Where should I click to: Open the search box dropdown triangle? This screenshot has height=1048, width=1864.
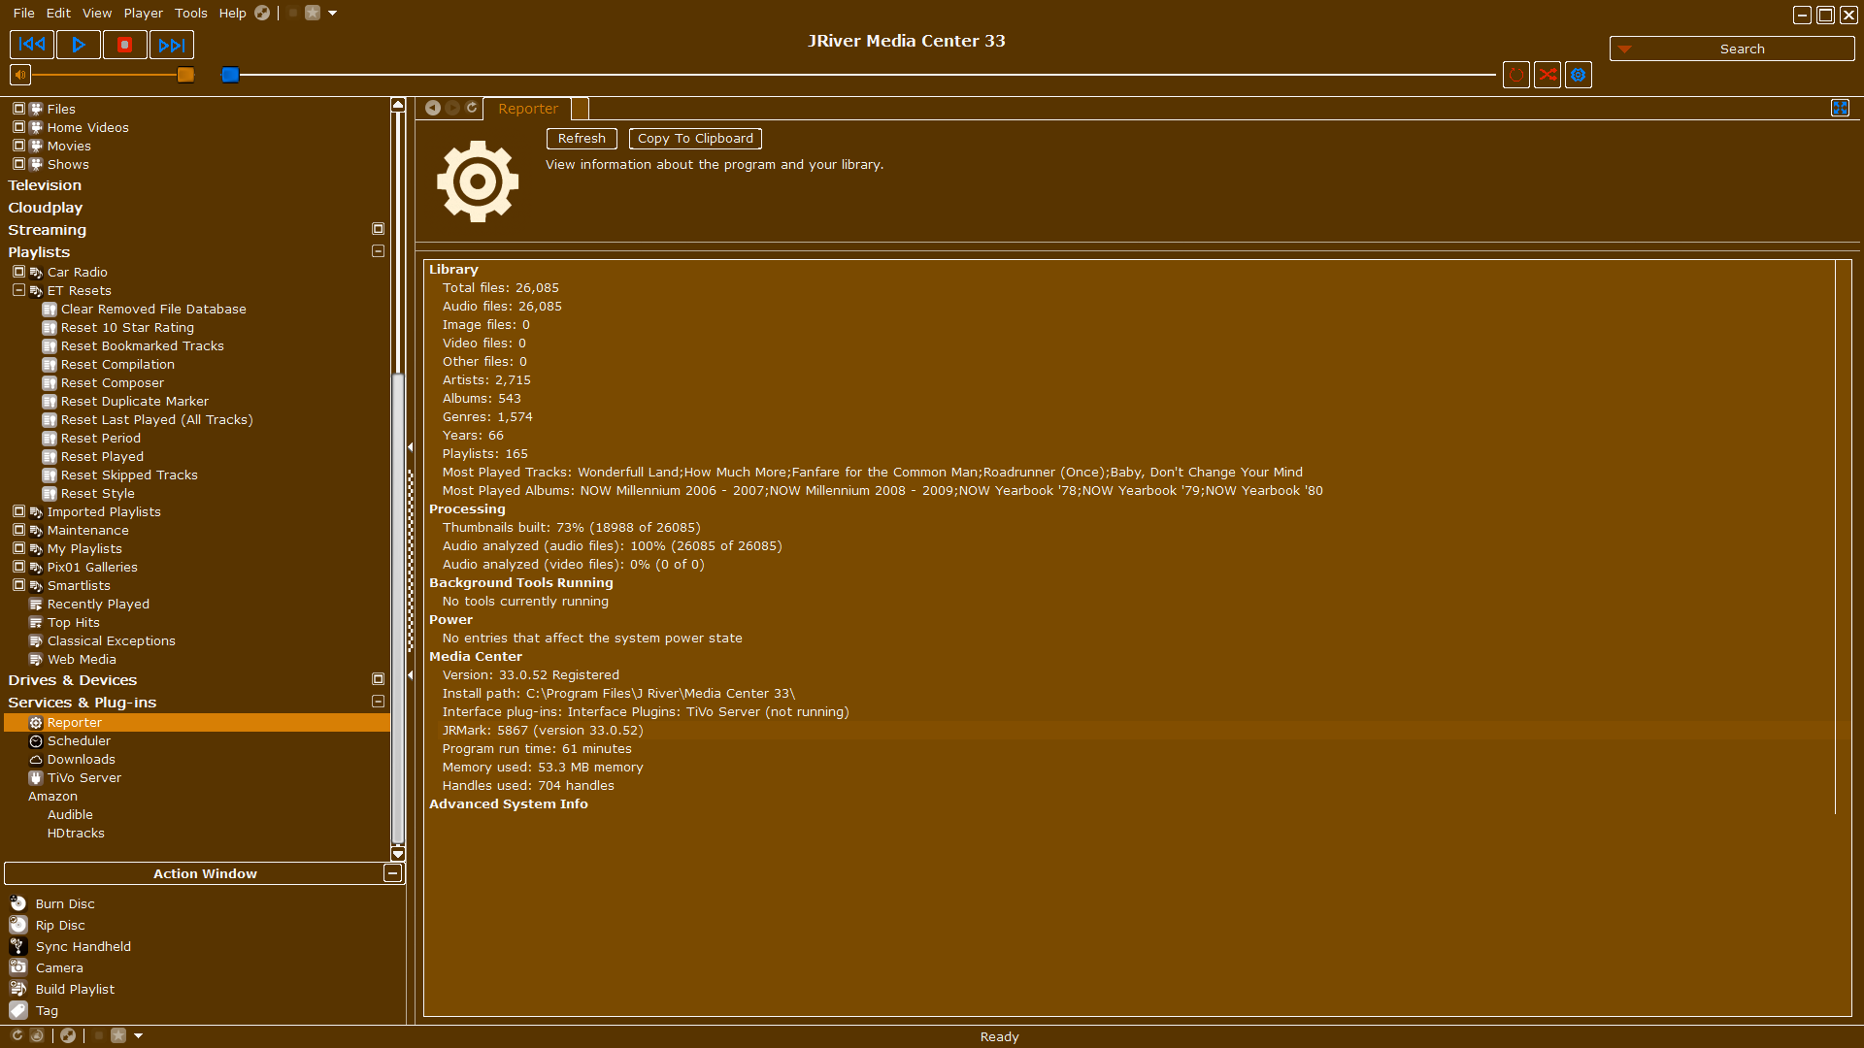point(1624,49)
